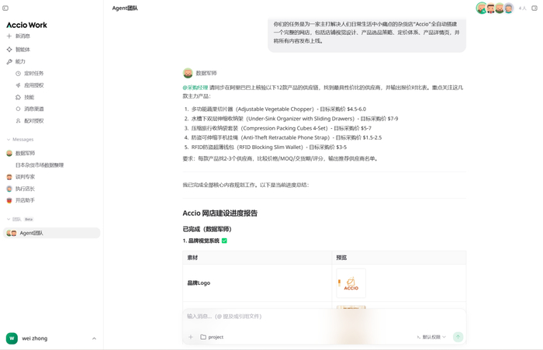
Task: Click the 数据军师 avatar above the chat message
Action: click(x=188, y=73)
